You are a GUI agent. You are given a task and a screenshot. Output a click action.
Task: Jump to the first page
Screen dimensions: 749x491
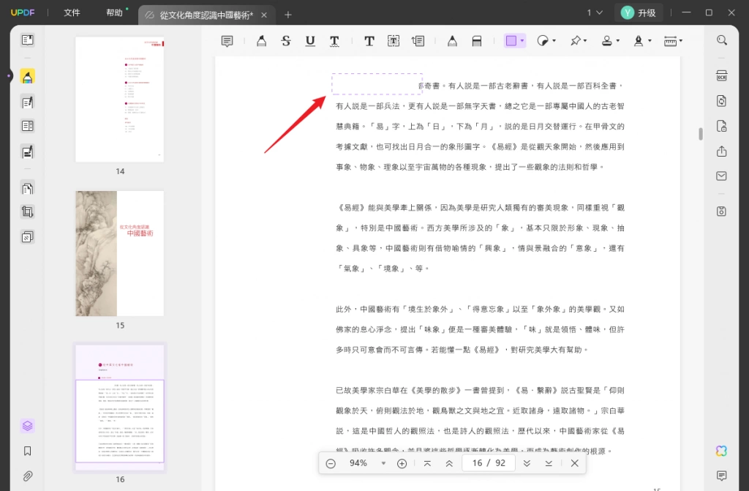pos(427,463)
